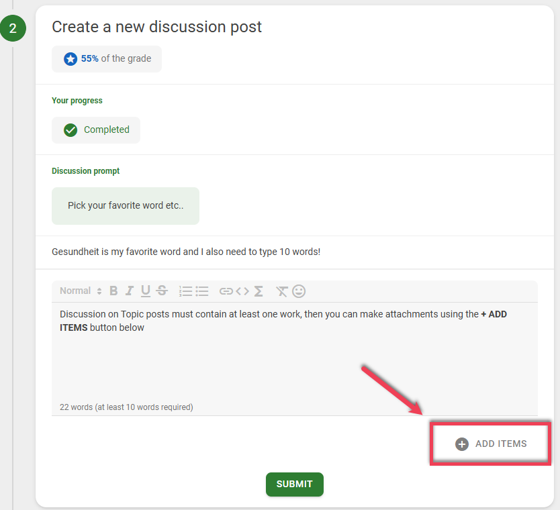Click the ADD ITEMS button
Image resolution: width=560 pixels, height=510 pixels.
(489, 444)
